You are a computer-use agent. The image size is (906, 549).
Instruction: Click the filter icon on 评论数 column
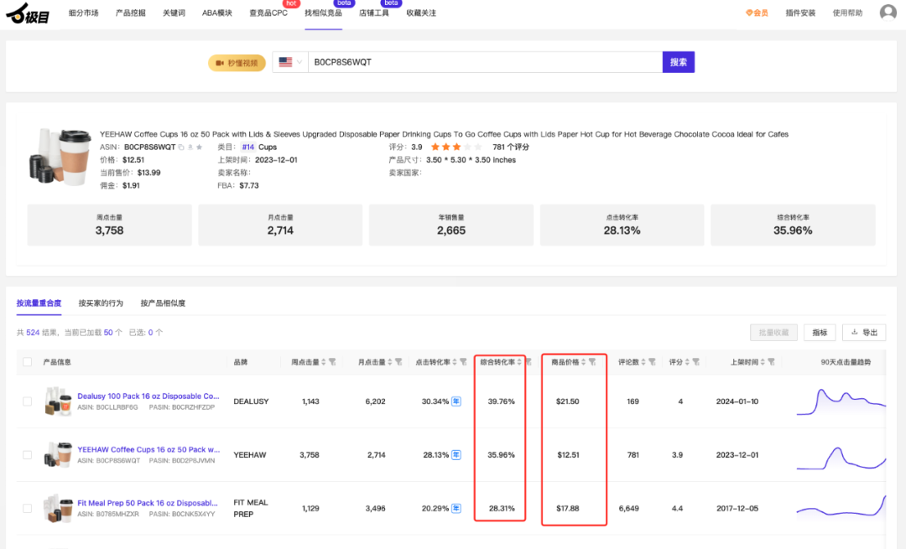tap(651, 362)
